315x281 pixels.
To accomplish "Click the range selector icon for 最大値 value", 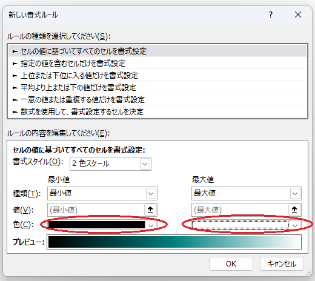I will 294,210.
